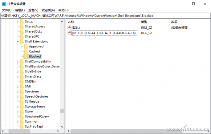The height and width of the screenshot is (134, 211).
Task: Click the tree pane vertical scrollbar thumb
Action: pyautogui.click(x=62, y=111)
